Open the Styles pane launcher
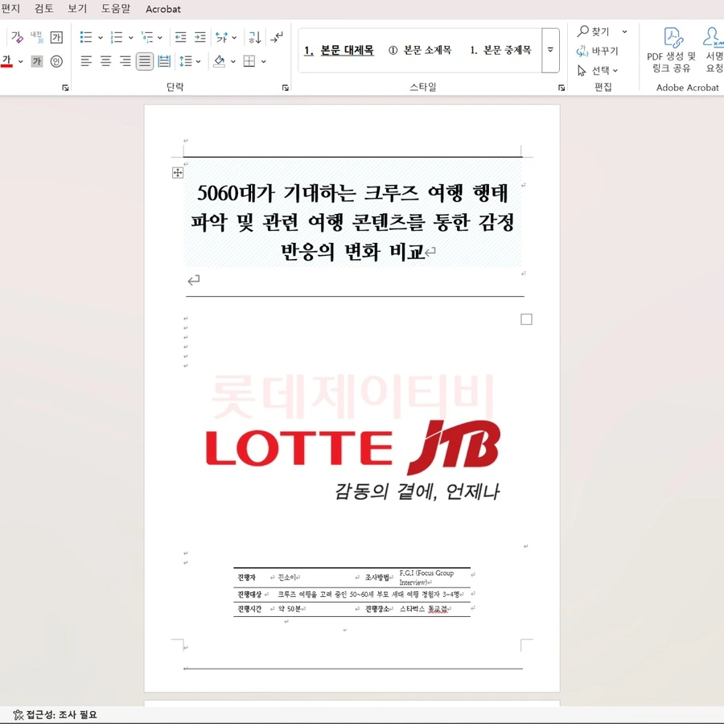This screenshot has width=724, height=724. [x=562, y=88]
